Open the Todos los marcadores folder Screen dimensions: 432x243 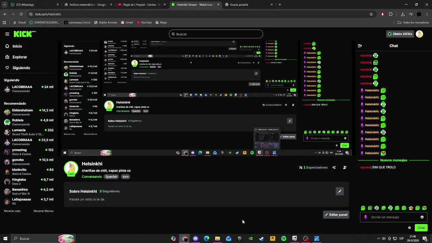point(413,23)
